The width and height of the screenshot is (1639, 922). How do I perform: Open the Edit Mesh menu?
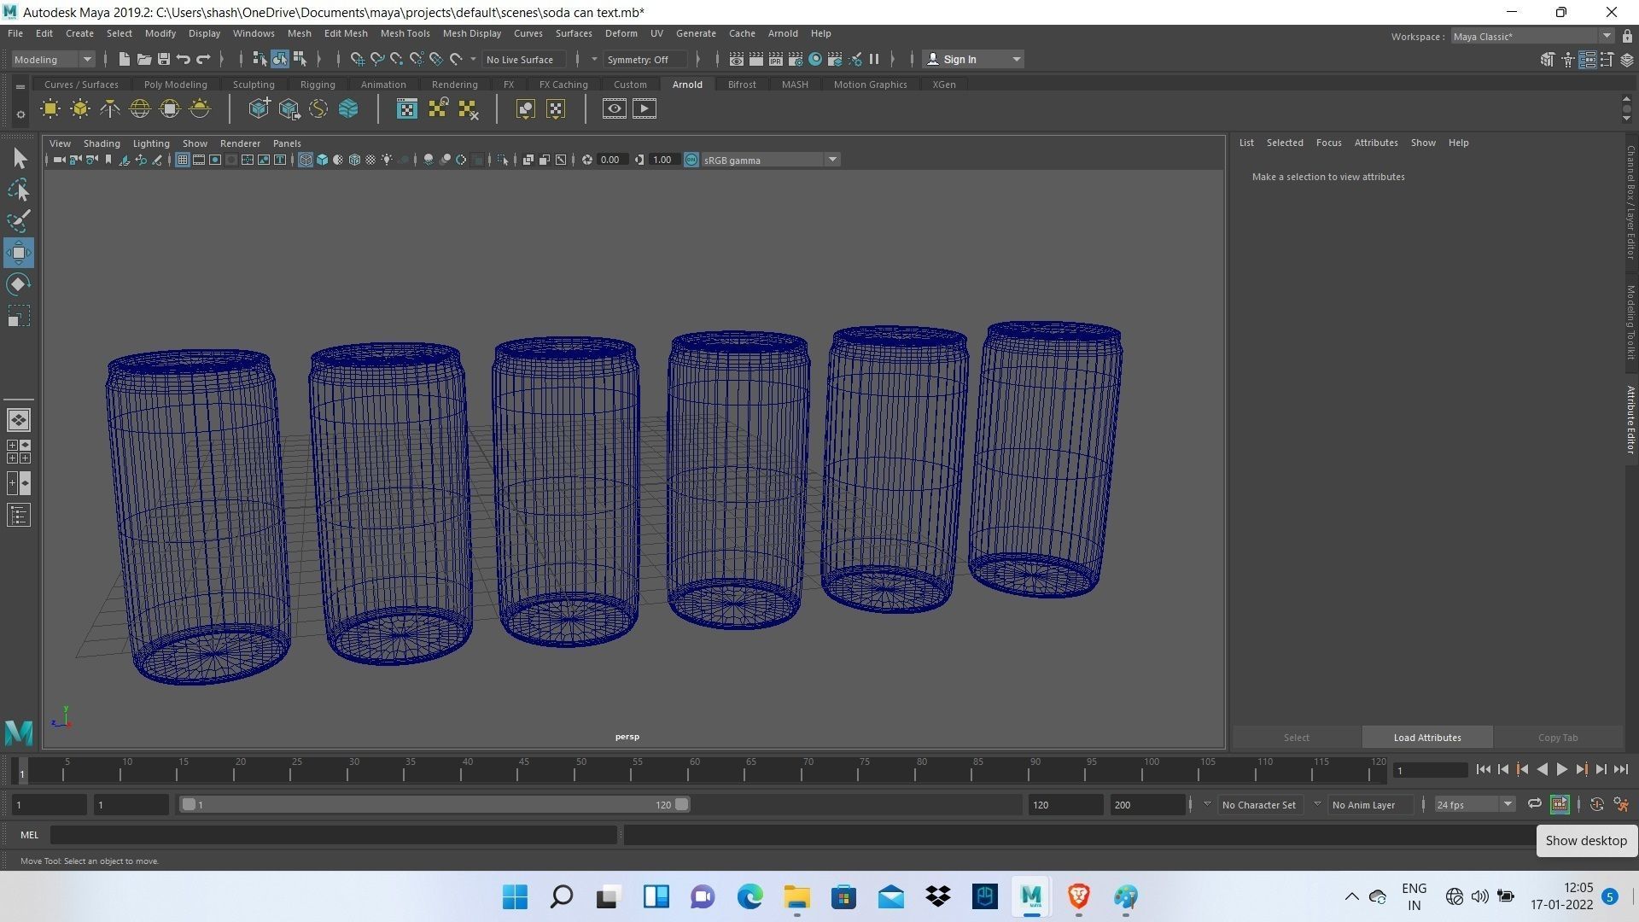(x=346, y=33)
